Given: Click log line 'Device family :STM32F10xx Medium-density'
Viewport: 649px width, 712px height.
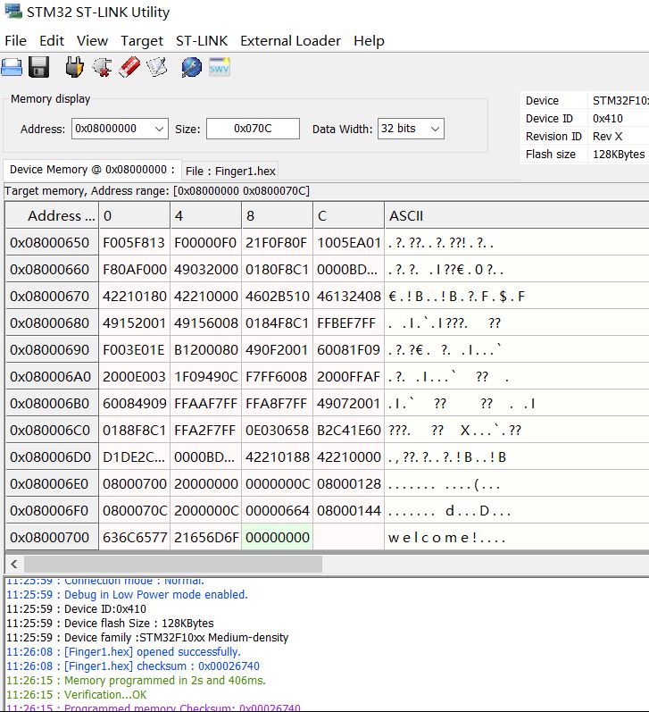Looking at the screenshot, I should pyautogui.click(x=176, y=638).
